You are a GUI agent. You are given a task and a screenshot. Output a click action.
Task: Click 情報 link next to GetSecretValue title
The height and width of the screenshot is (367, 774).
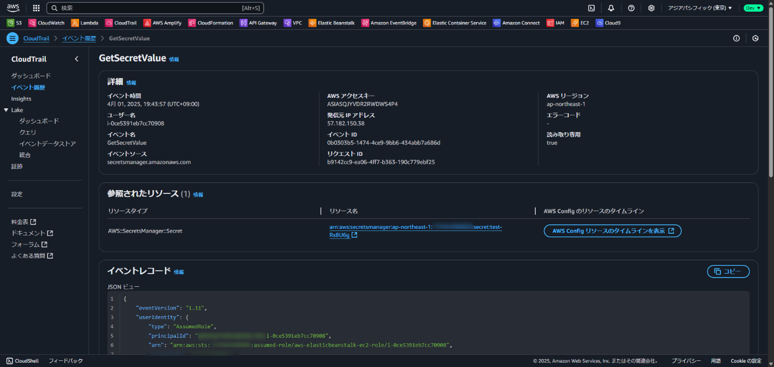[x=174, y=59]
